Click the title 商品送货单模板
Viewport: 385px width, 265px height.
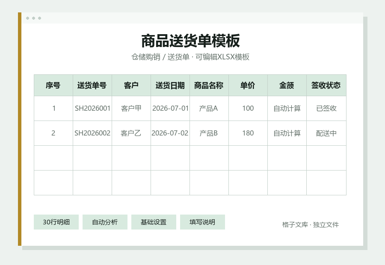click(190, 41)
